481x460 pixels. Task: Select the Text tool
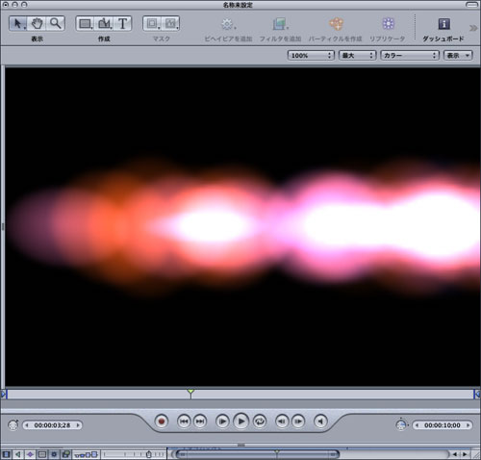[x=122, y=23]
